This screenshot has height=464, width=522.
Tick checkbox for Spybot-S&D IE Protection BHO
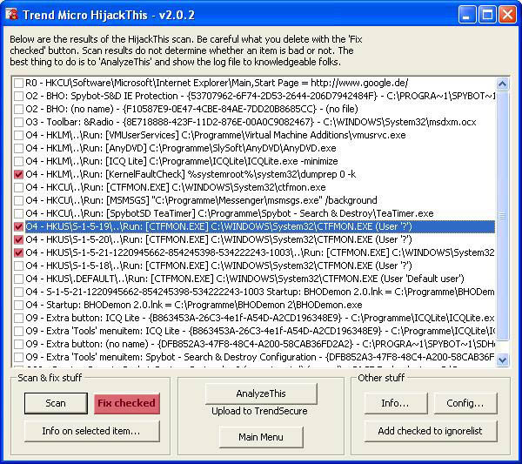(18, 96)
